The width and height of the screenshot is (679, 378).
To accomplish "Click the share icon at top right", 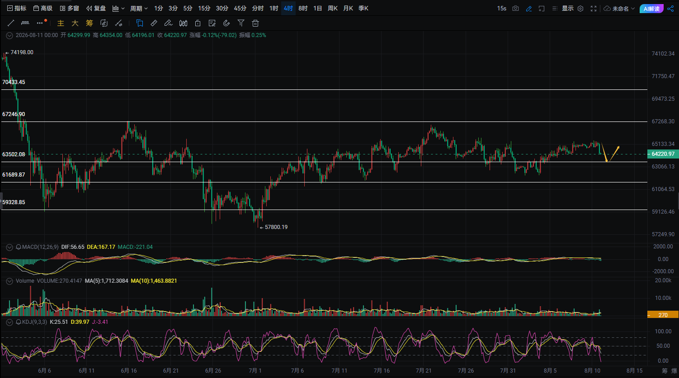I will pyautogui.click(x=670, y=8).
